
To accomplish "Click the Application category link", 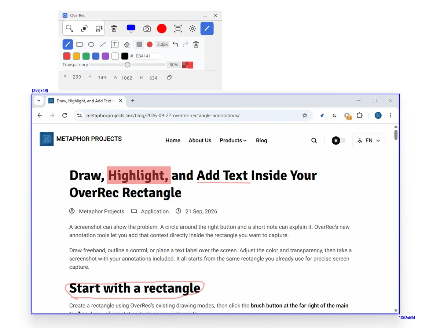I will [x=155, y=211].
